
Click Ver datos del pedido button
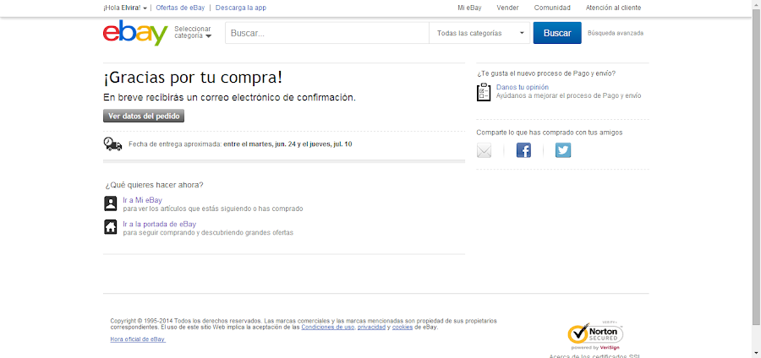coord(144,117)
